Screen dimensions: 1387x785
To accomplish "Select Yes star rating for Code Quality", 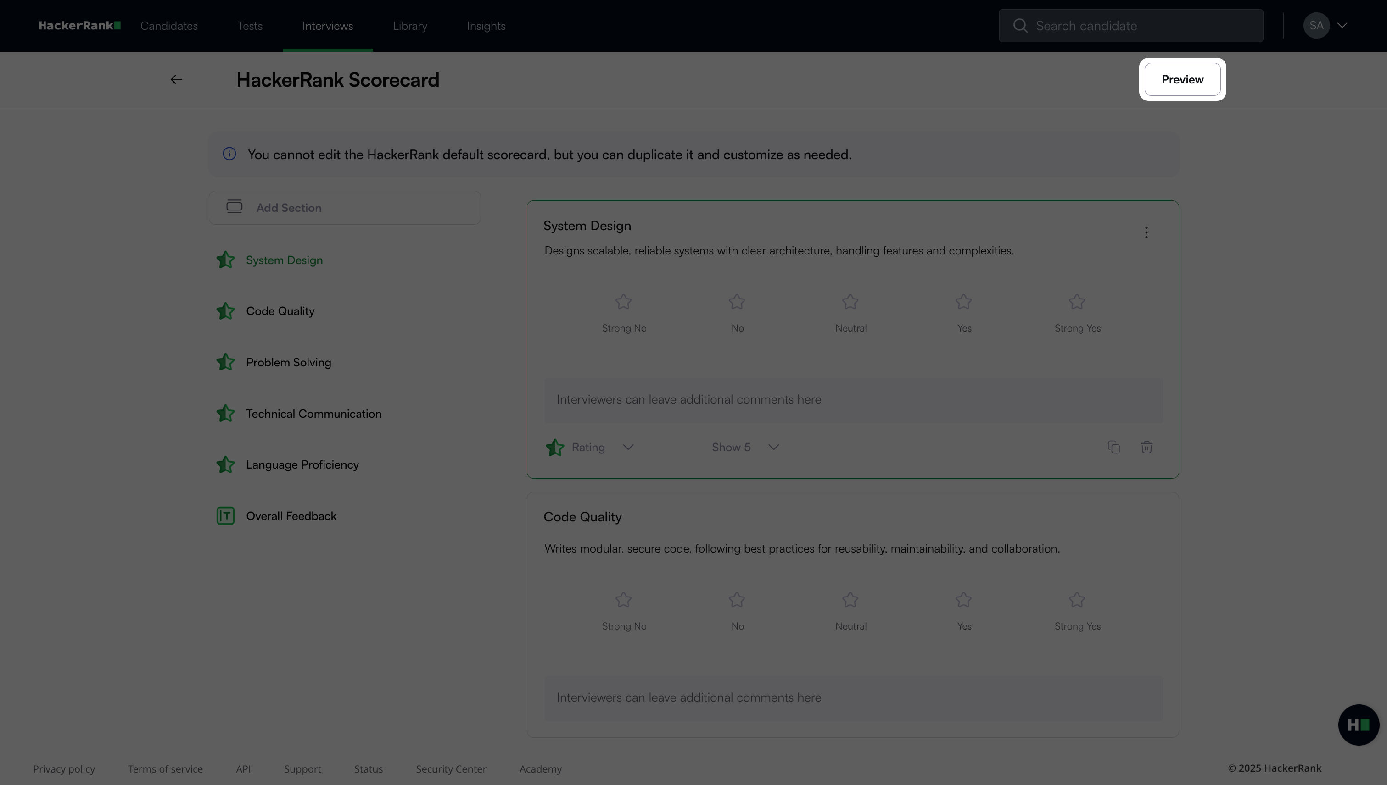I will pyautogui.click(x=963, y=600).
